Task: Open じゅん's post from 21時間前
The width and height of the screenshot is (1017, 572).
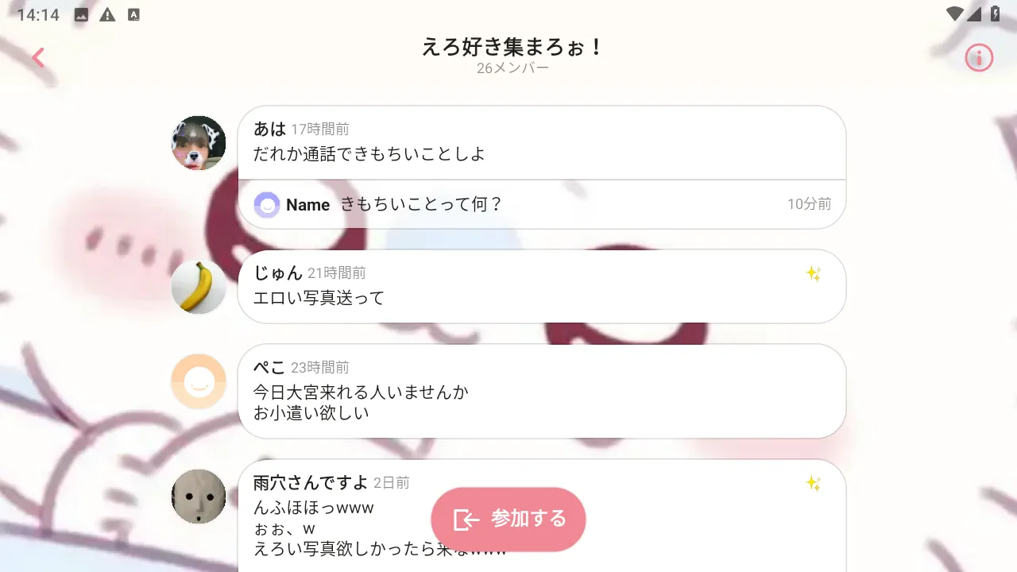Action: point(542,287)
